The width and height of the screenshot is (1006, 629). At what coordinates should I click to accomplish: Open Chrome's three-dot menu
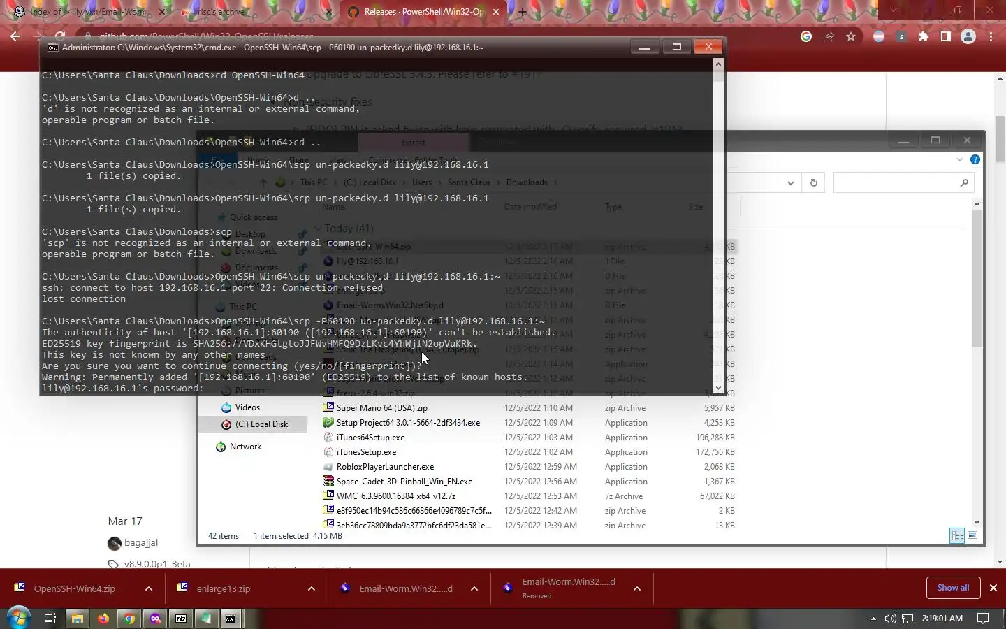(991, 36)
